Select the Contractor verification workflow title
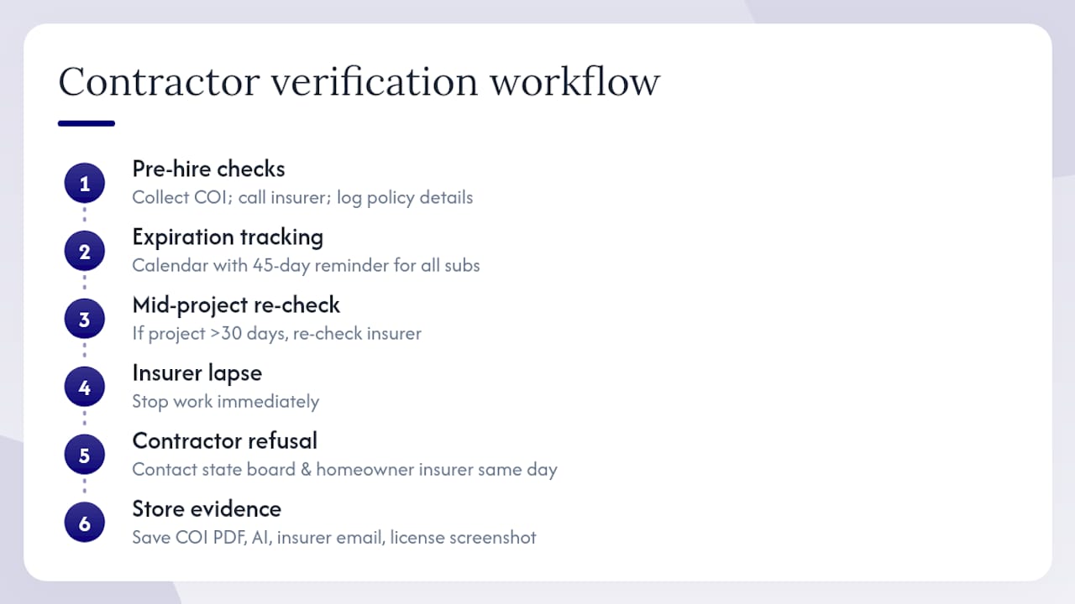 [x=359, y=81]
